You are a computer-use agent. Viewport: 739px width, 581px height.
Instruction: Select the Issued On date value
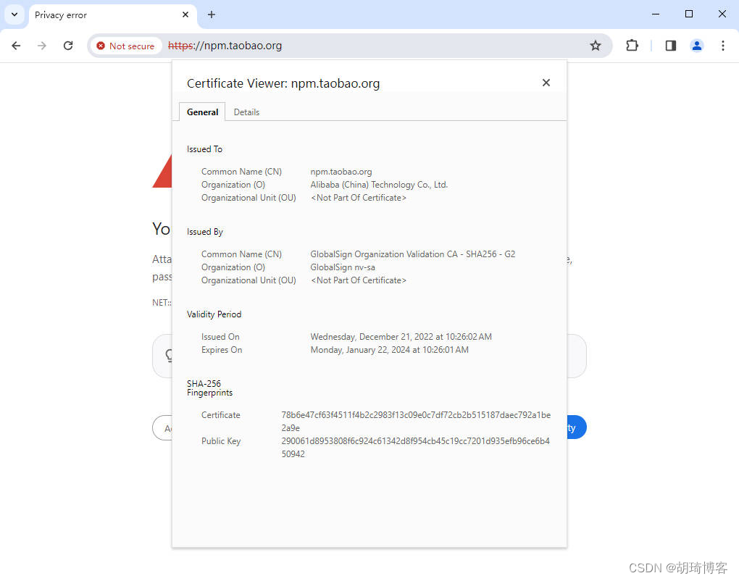pyautogui.click(x=401, y=337)
